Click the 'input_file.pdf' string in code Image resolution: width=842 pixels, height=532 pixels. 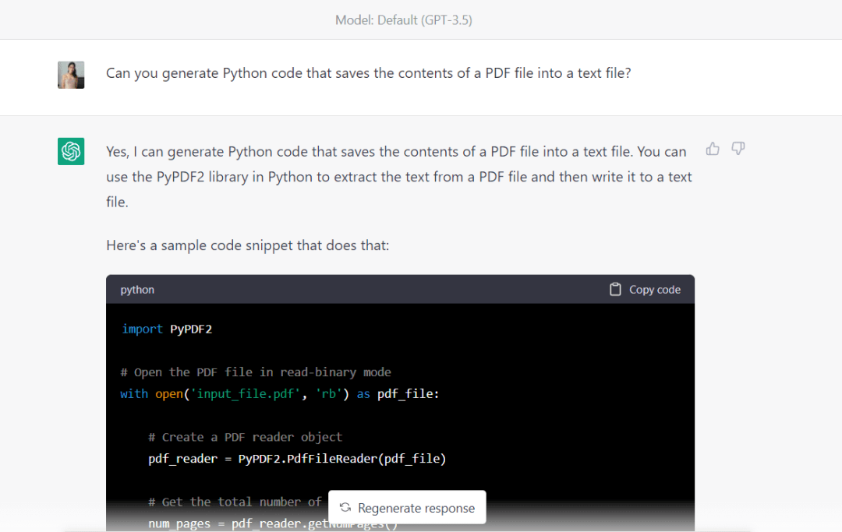pyautogui.click(x=246, y=394)
